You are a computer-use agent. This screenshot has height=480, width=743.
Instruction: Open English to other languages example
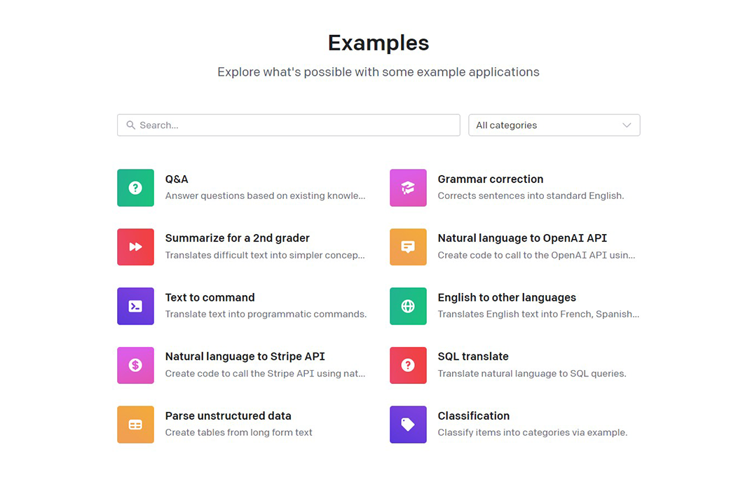507,298
